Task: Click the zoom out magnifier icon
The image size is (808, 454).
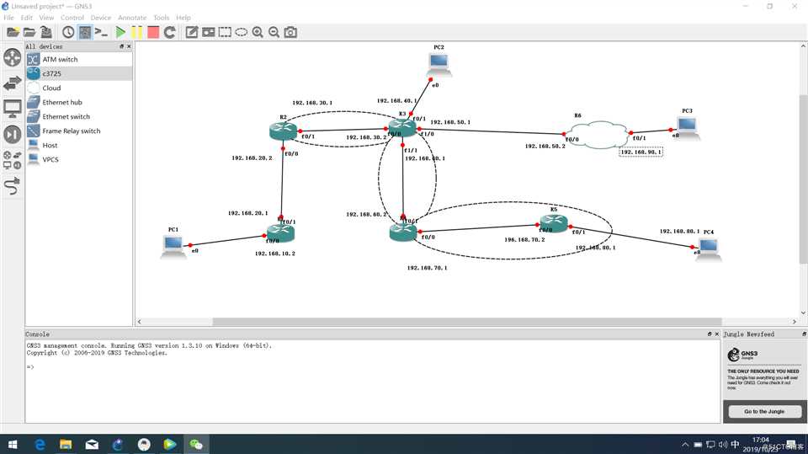Action: 274,32
